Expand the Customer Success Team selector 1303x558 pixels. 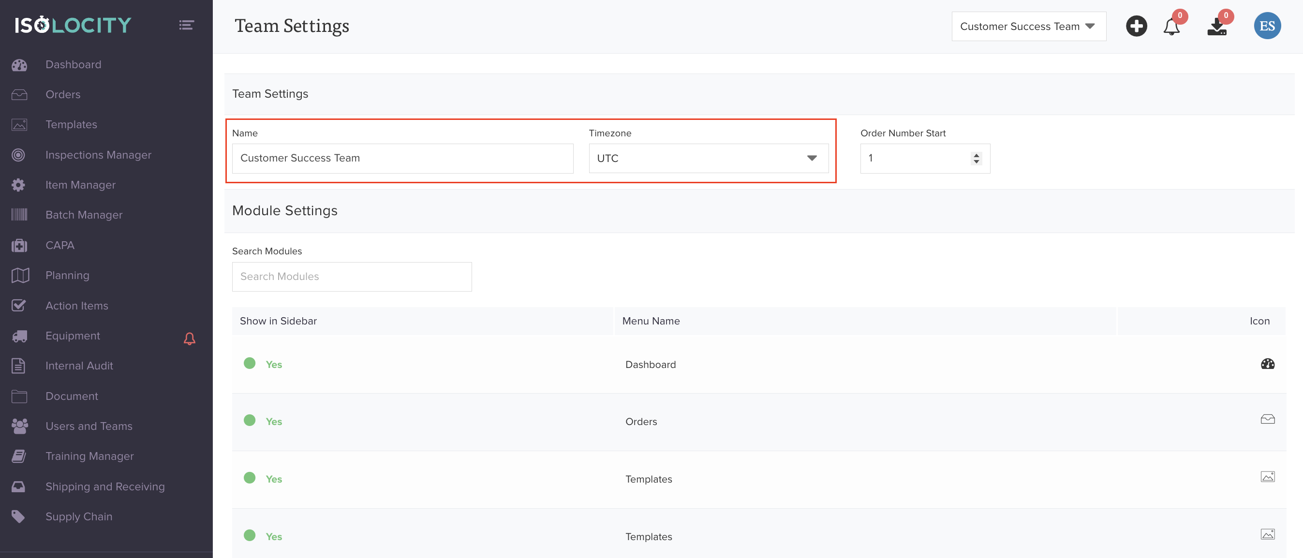[x=1028, y=26]
